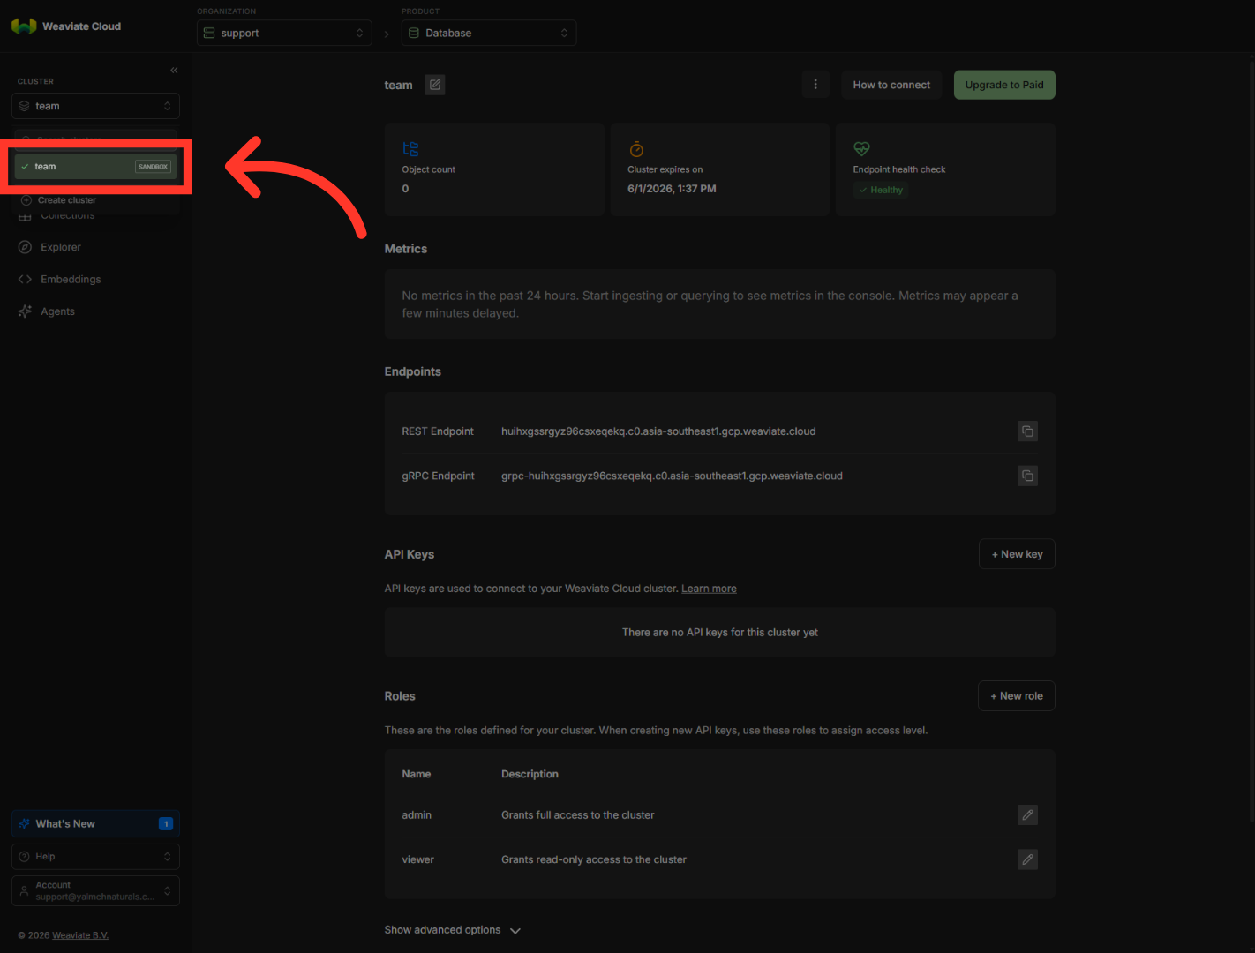The image size is (1255, 953).
Task: Toggle the cluster selector showing team
Action: (x=95, y=106)
